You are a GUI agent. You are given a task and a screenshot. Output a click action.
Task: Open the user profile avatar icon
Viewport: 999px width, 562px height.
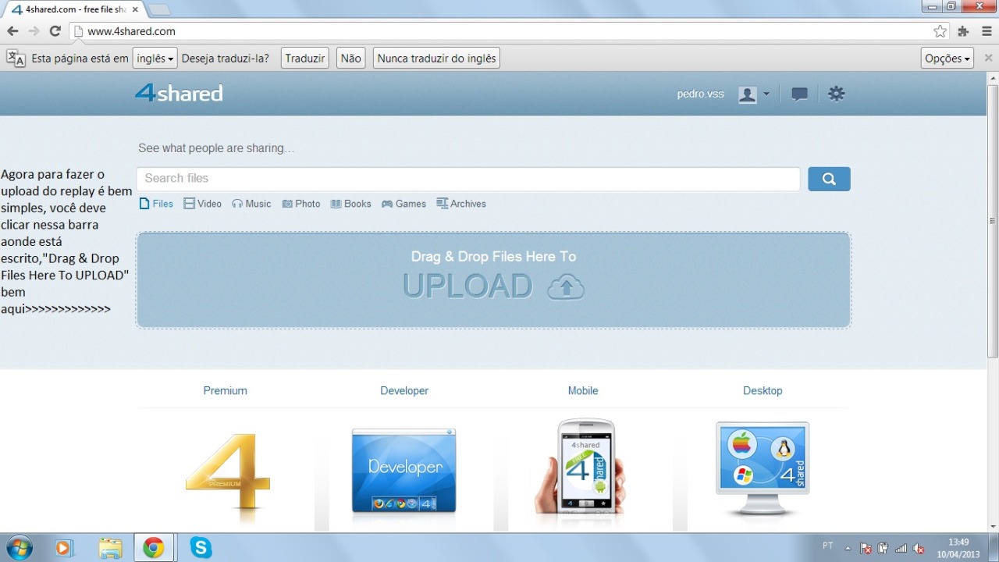[x=747, y=94]
